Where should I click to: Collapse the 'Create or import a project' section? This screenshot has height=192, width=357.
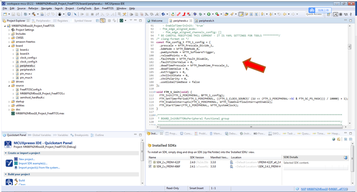(x=6, y=153)
